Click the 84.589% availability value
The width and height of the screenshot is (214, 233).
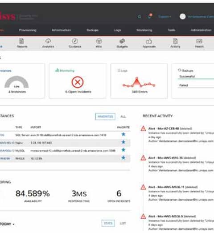click(x=33, y=193)
